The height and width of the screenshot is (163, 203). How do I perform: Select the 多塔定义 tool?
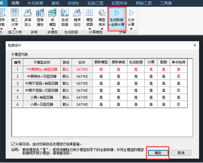tap(28, 17)
